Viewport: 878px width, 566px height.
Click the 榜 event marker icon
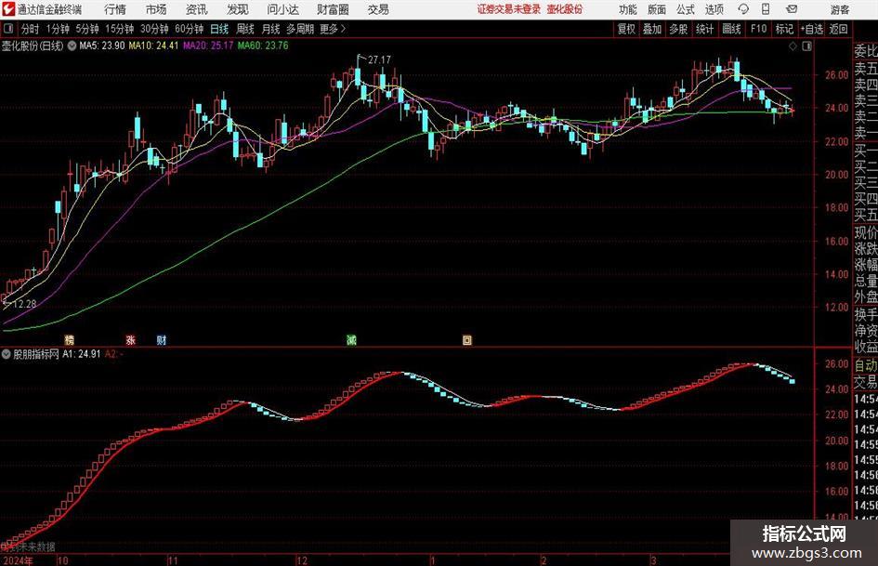(x=70, y=339)
